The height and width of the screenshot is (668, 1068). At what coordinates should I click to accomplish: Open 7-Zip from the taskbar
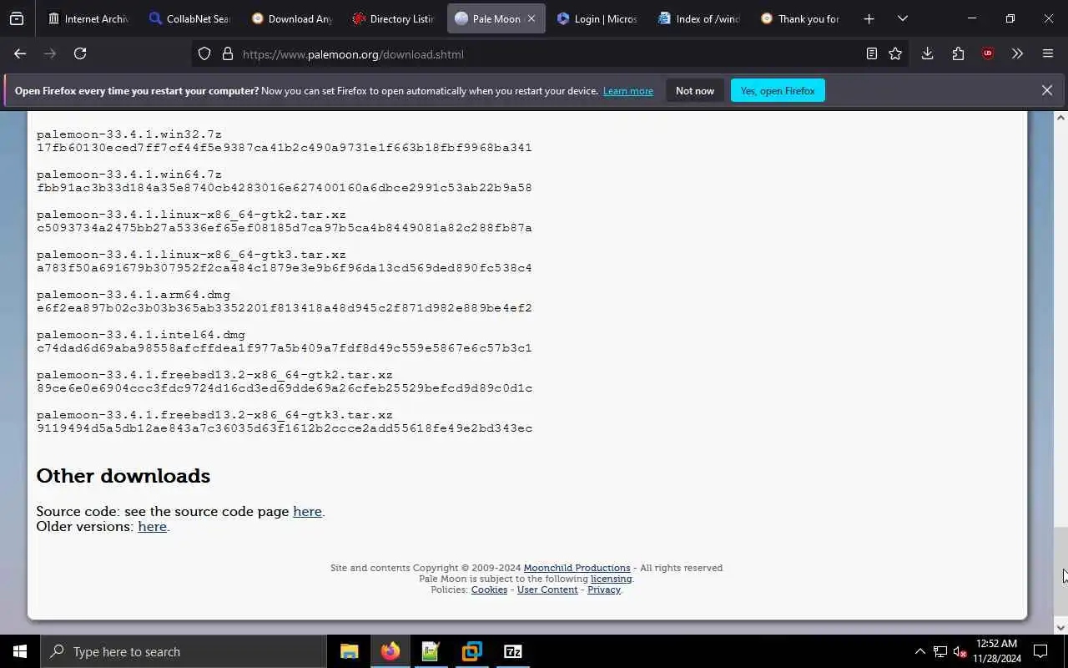[512, 651]
